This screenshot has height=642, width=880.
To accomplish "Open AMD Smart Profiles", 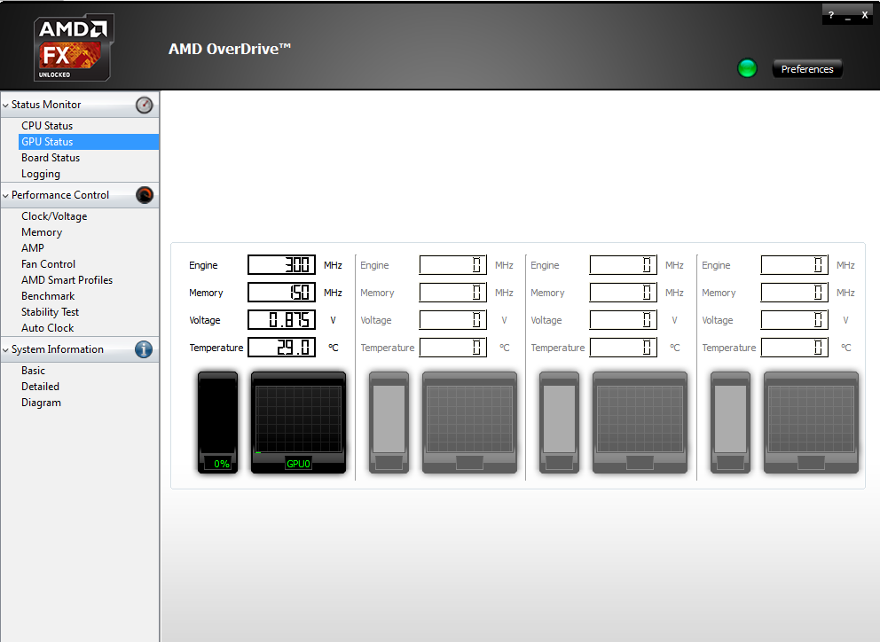I will click(67, 280).
